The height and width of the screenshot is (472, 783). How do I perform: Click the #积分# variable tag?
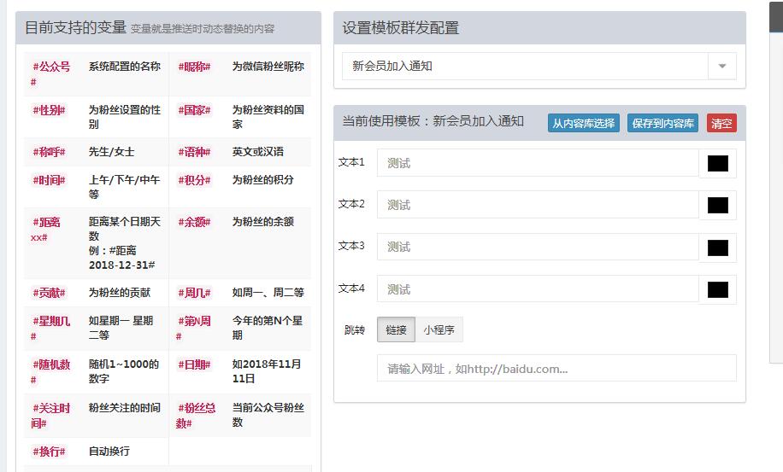pos(194,180)
